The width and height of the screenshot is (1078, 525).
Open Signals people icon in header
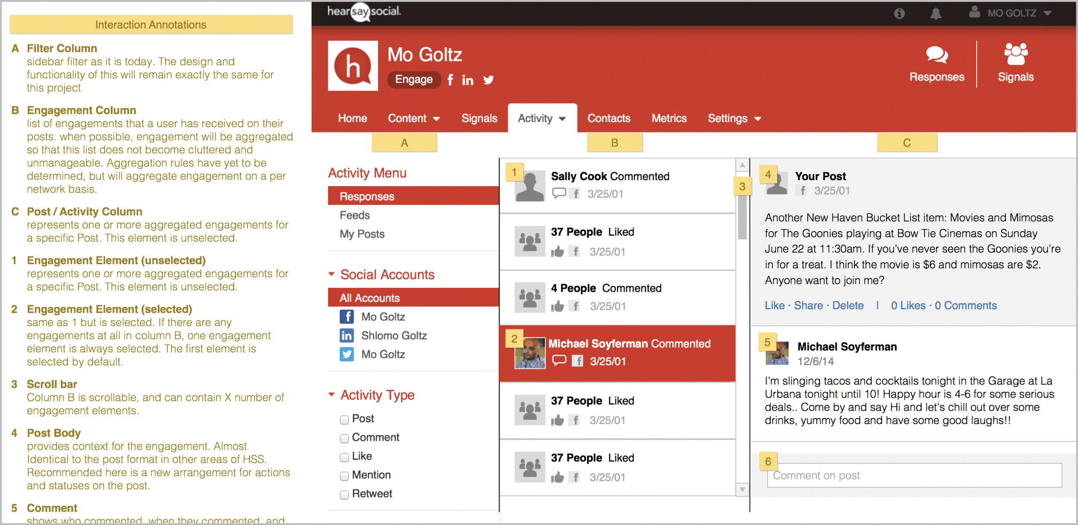pos(1015,54)
